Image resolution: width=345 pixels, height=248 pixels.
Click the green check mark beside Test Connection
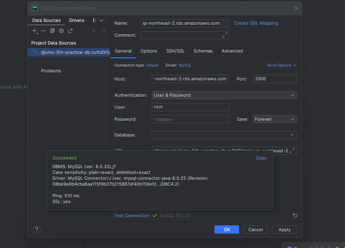155,215
